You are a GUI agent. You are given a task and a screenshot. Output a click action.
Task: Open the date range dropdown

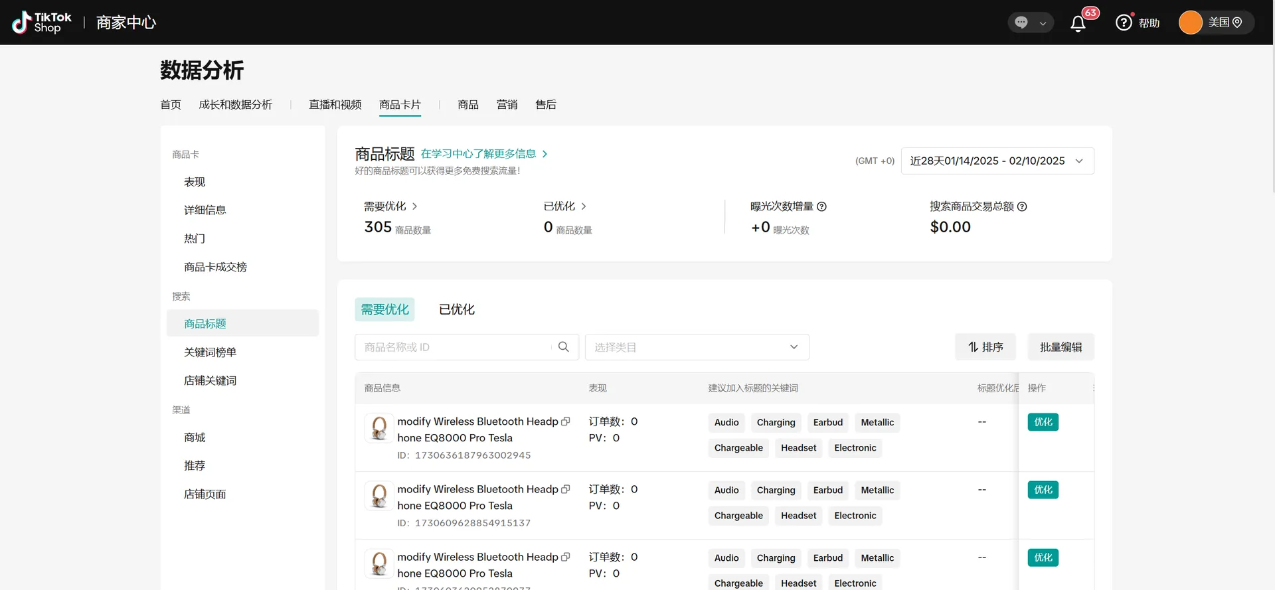point(997,161)
